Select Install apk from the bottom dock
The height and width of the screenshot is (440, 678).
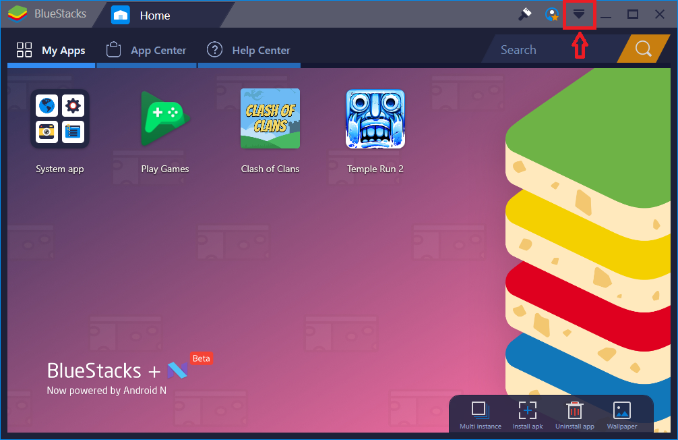click(x=527, y=412)
